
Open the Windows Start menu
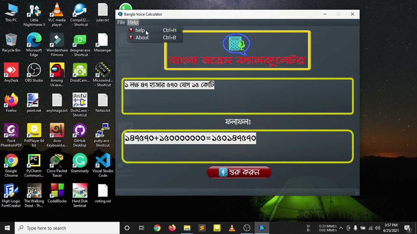click(x=7, y=228)
